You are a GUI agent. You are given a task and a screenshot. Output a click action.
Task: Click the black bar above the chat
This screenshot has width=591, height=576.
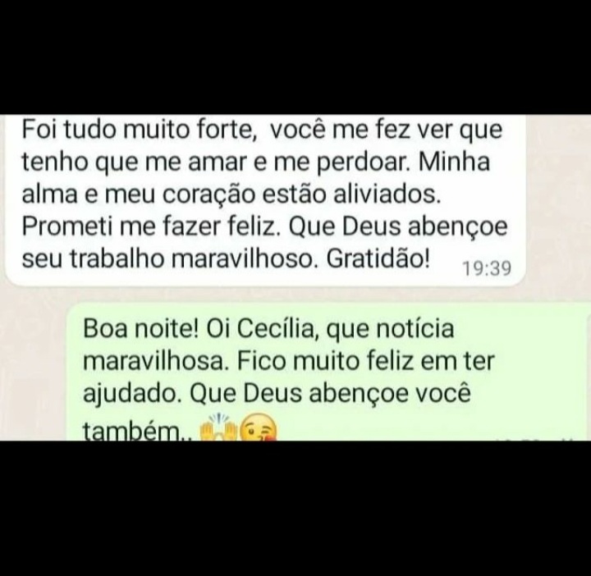(295, 57)
